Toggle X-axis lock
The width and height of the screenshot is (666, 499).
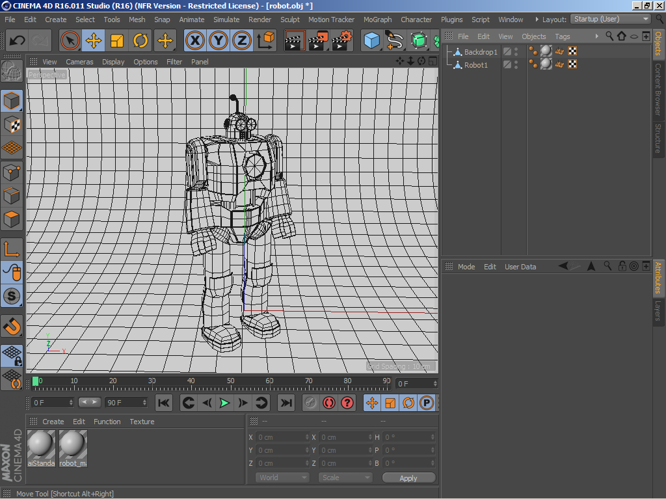click(194, 41)
